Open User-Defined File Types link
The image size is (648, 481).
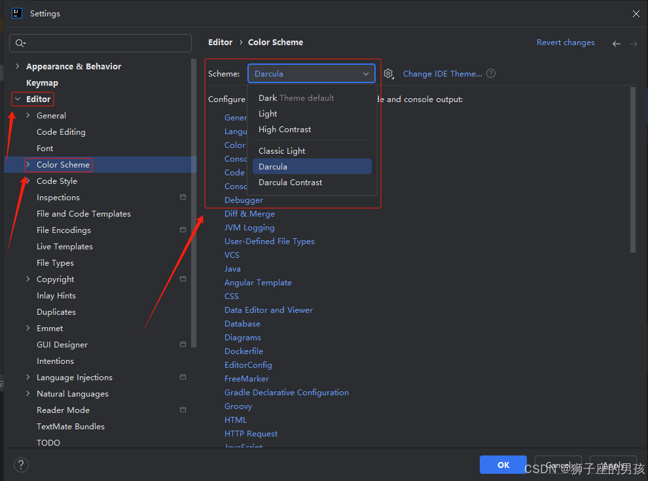tap(270, 241)
